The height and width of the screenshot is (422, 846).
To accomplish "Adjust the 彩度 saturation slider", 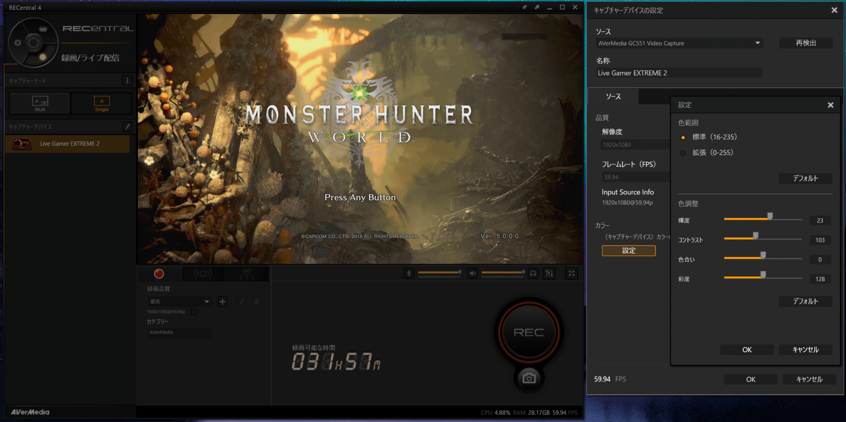I will (x=763, y=278).
